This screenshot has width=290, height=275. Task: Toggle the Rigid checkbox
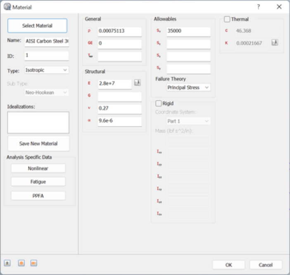[x=158, y=103]
